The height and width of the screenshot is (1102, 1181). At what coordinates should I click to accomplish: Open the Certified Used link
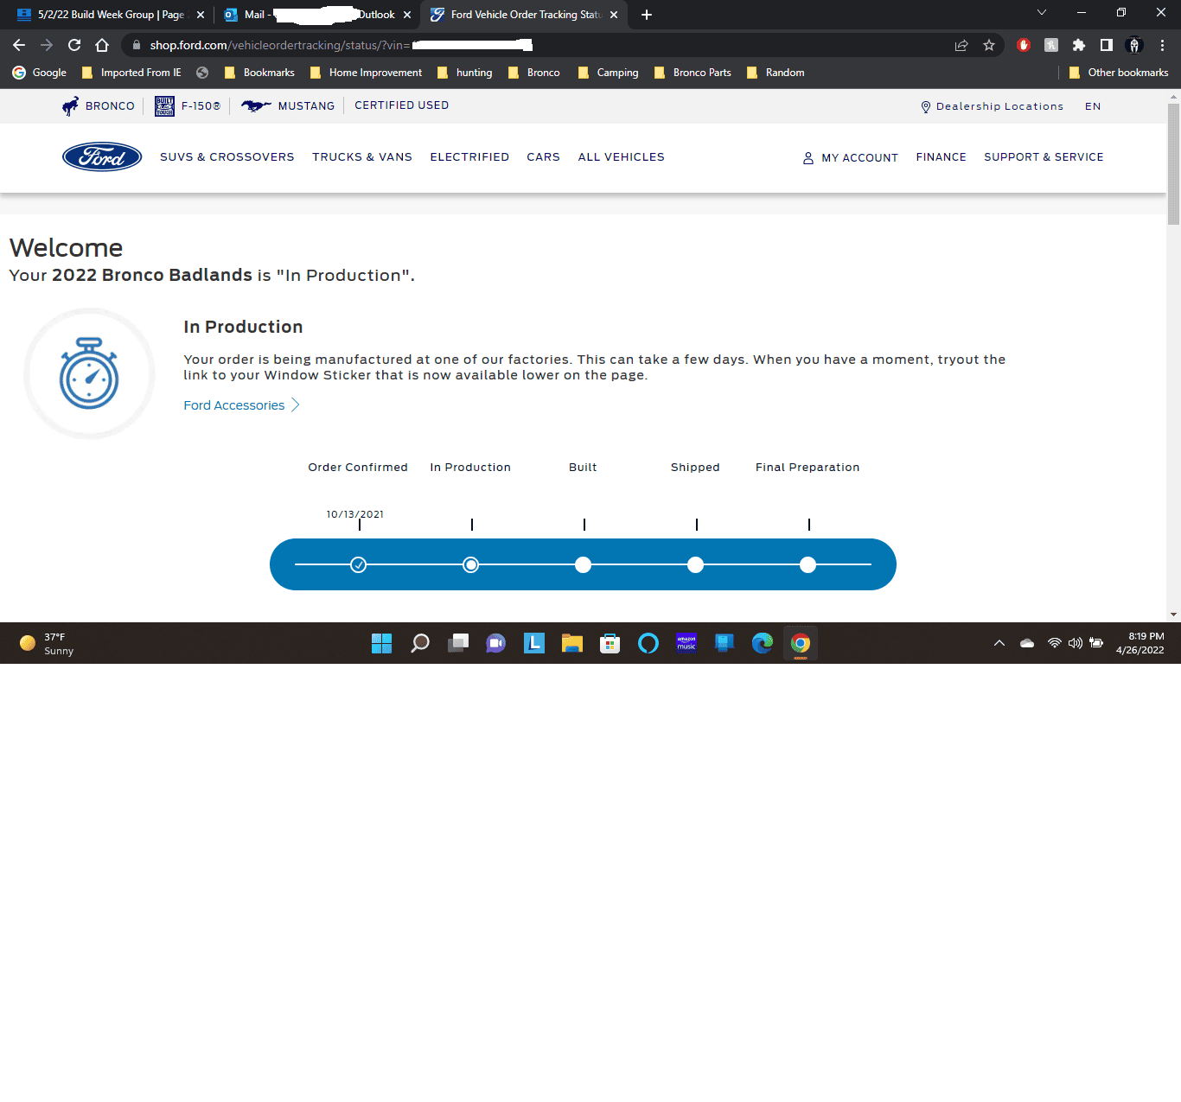tap(401, 105)
